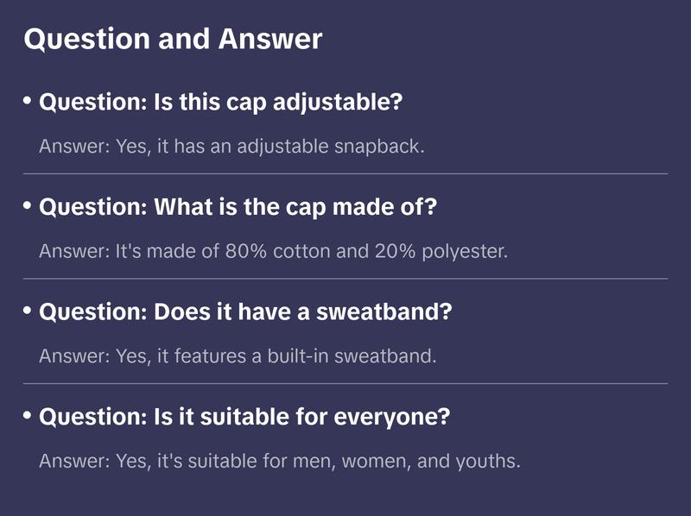691x516 pixels.
Task: Click the divider line below the snapback answer
Action: click(x=345, y=173)
